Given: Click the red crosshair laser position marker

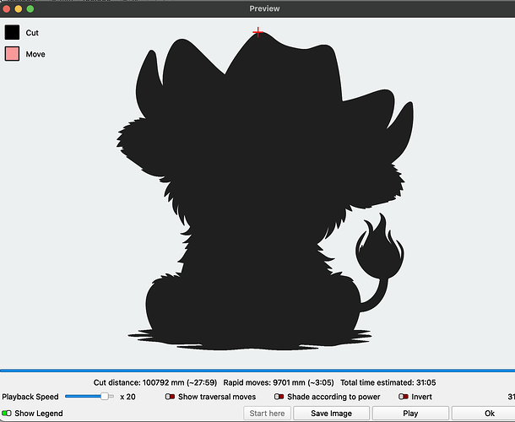Looking at the screenshot, I should point(258,33).
